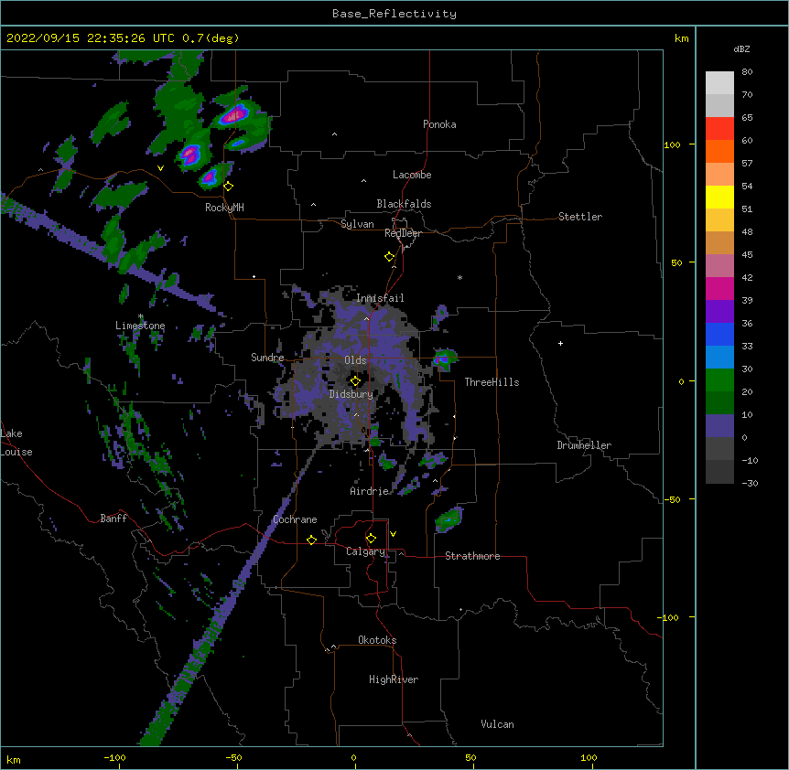The image size is (789, 770).
Task: Select the white asterisk marker east of RedDeer
Action: [459, 277]
